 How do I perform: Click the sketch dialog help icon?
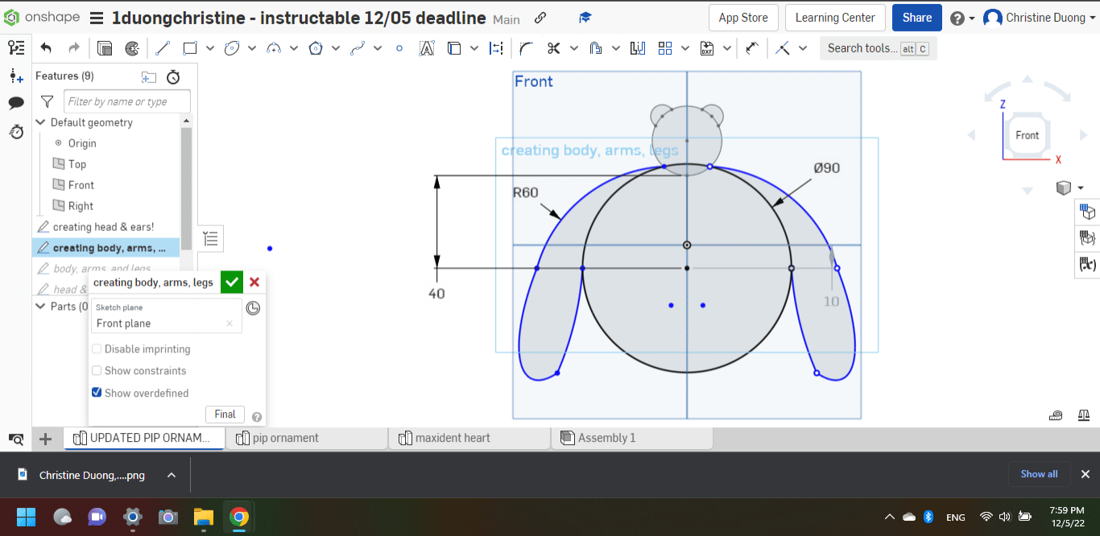click(257, 417)
